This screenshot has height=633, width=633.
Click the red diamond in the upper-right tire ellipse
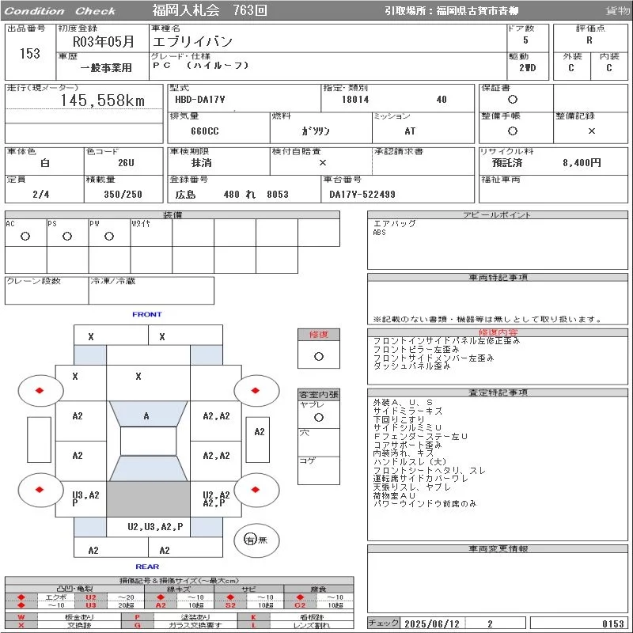(255, 390)
